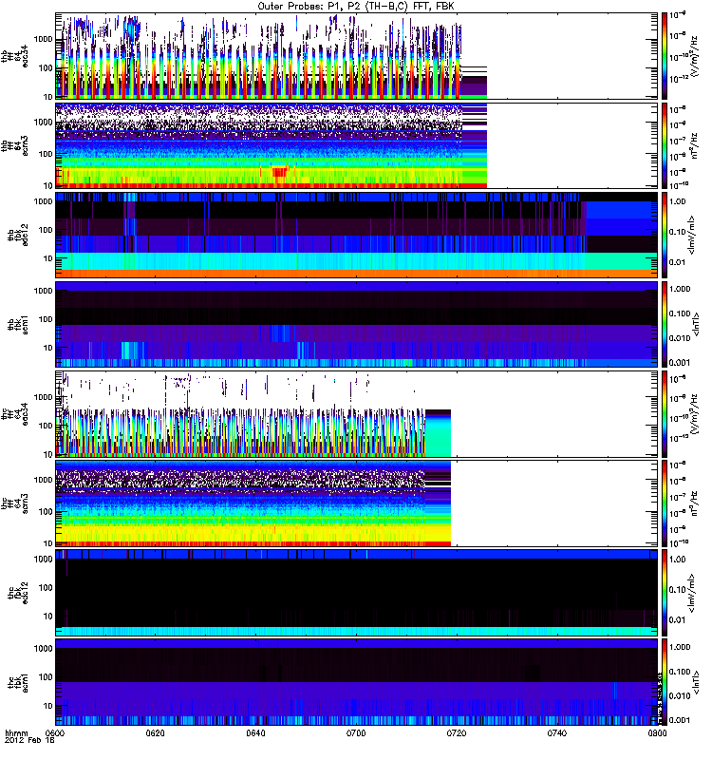The width and height of the screenshot is (712, 760).
Task: Click the 0640 time tick label
Action: click(255, 732)
